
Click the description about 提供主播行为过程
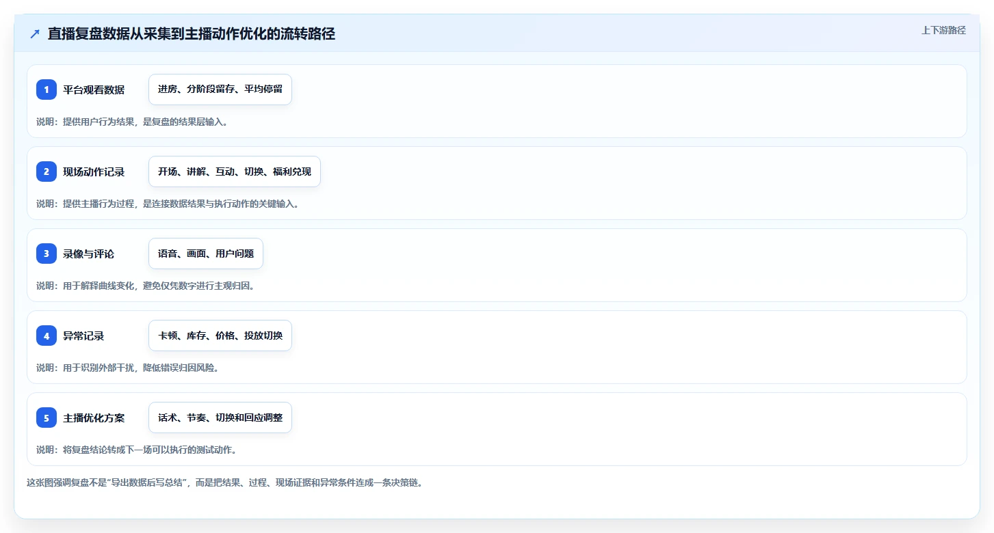point(168,204)
